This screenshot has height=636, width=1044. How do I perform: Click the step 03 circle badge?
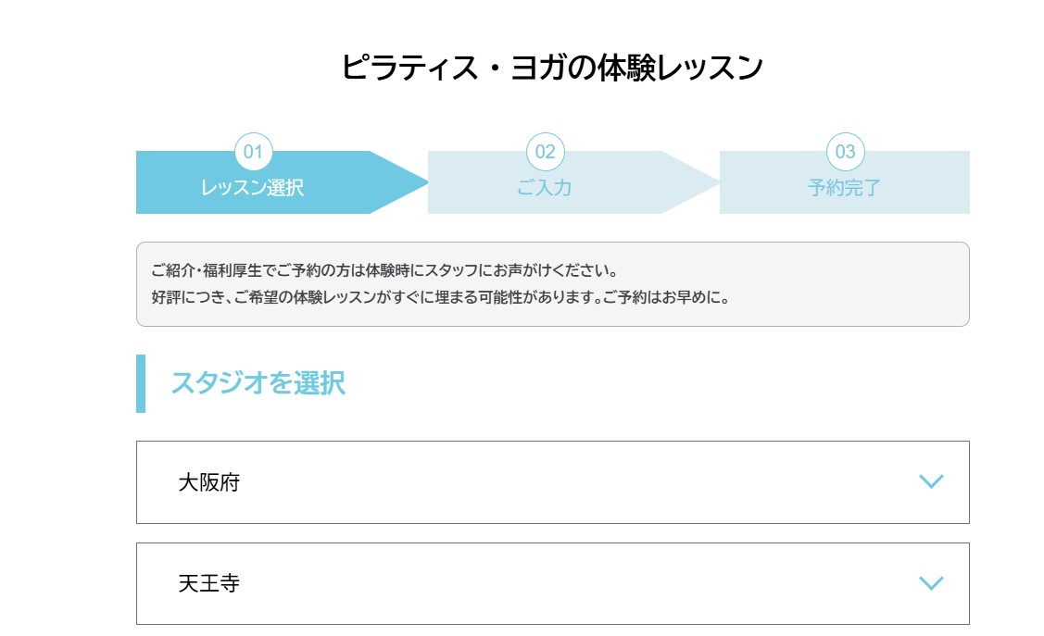point(845,152)
